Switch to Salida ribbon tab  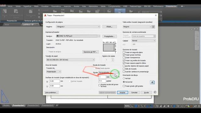[103, 6]
